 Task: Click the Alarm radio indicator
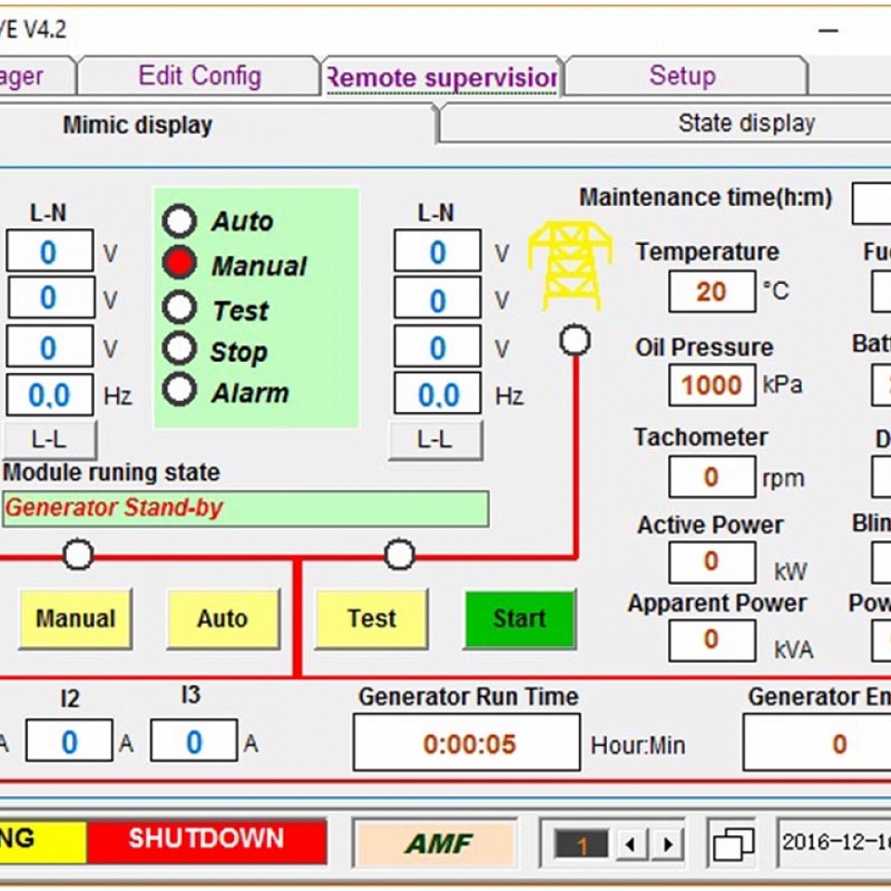click(x=179, y=390)
